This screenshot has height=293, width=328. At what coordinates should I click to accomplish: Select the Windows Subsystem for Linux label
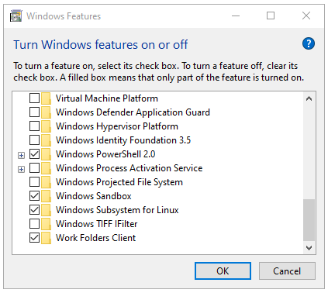click(117, 210)
